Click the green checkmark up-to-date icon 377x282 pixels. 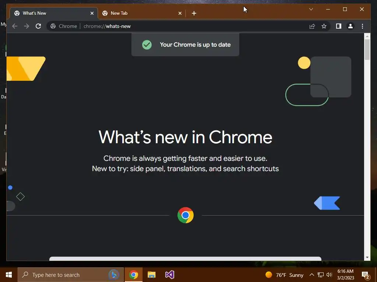[147, 44]
